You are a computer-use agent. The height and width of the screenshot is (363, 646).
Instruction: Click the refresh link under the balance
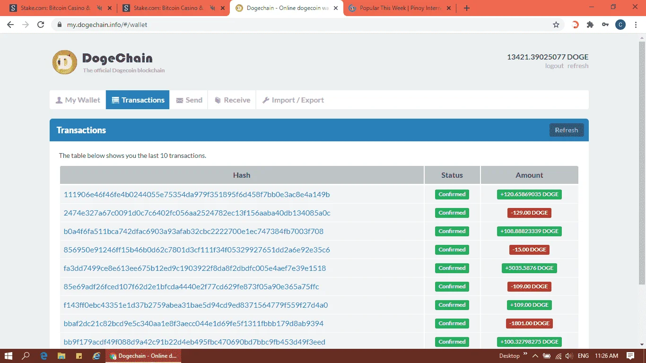pos(578,66)
